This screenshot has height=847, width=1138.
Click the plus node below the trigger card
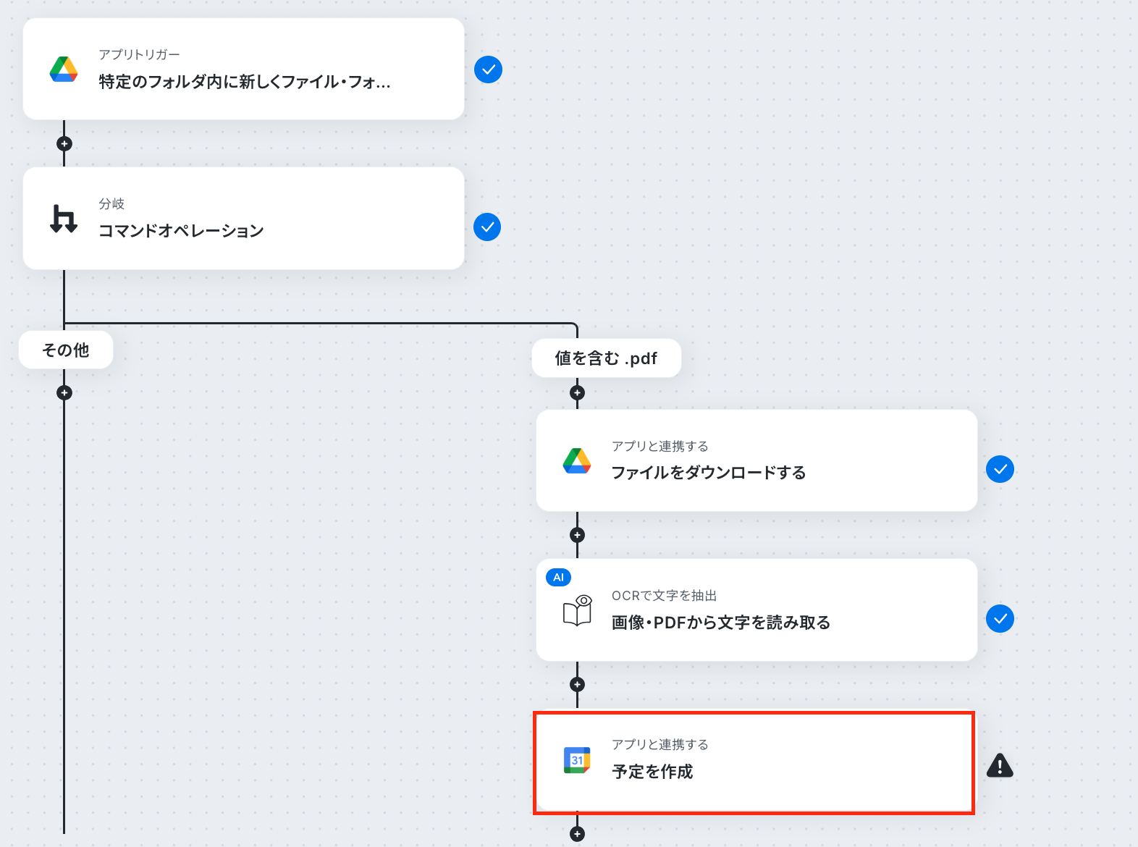click(64, 143)
